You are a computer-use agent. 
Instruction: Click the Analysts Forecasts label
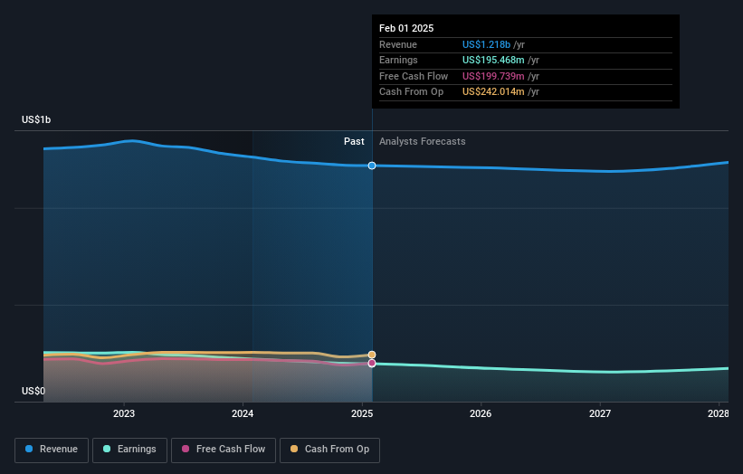pyautogui.click(x=423, y=142)
